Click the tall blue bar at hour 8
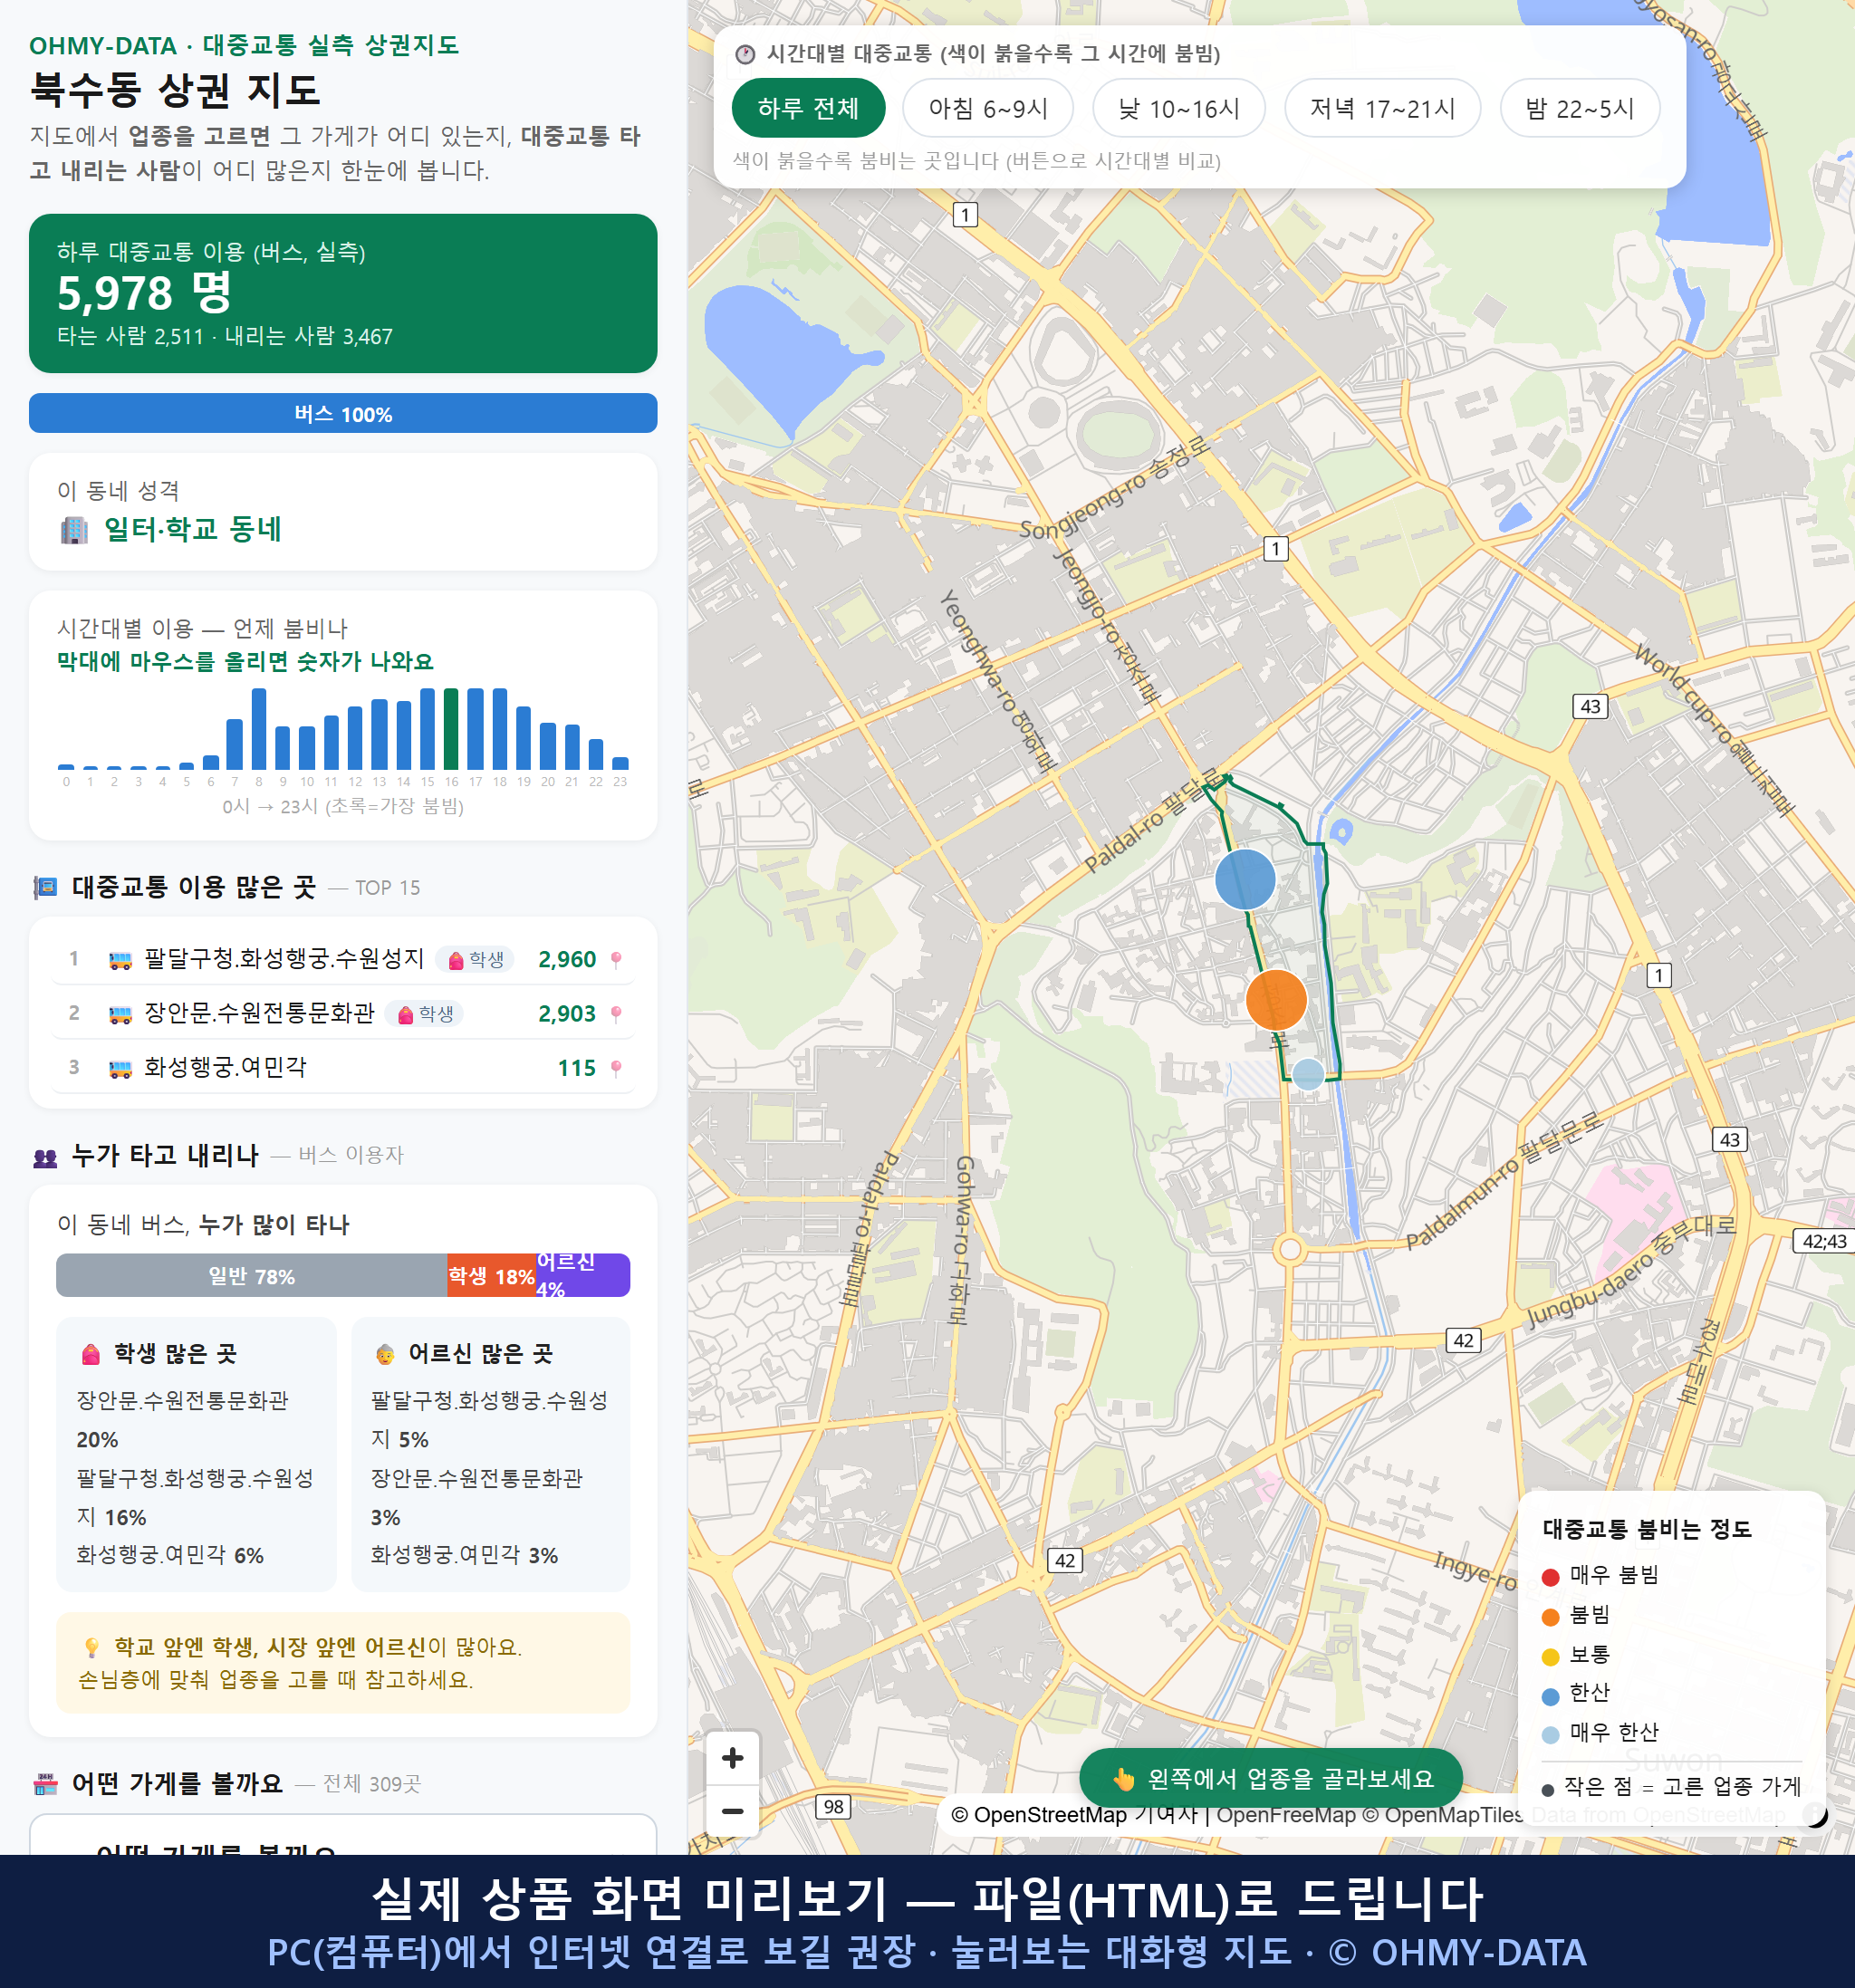The width and height of the screenshot is (1855, 1988). (259, 728)
